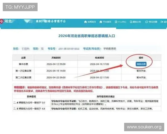Click the guidance text mentioning 飞行技术
This screenshot has height=134, width=167.
(105, 102)
